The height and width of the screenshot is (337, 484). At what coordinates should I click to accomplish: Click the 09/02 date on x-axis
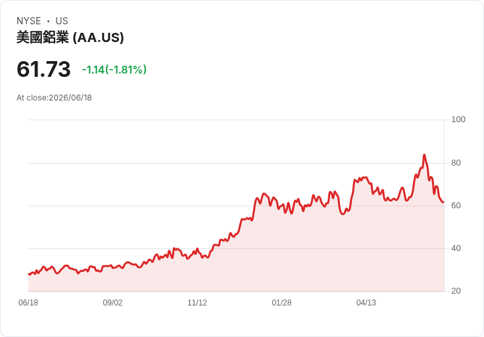click(x=112, y=303)
